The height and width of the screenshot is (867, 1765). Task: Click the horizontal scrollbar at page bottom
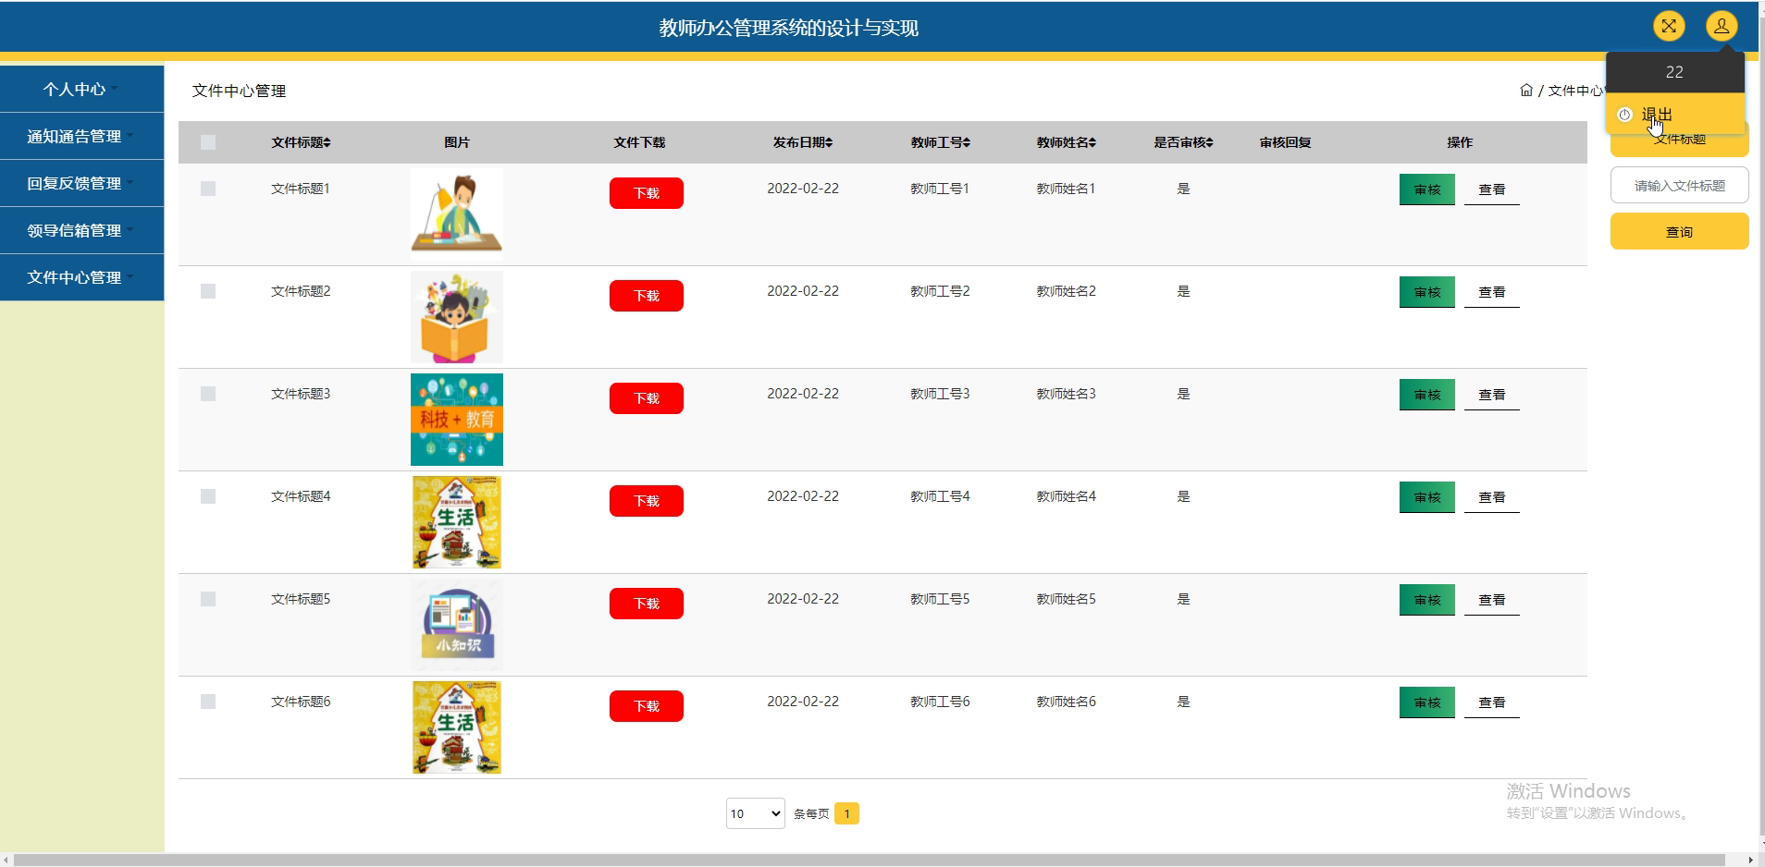870,861
